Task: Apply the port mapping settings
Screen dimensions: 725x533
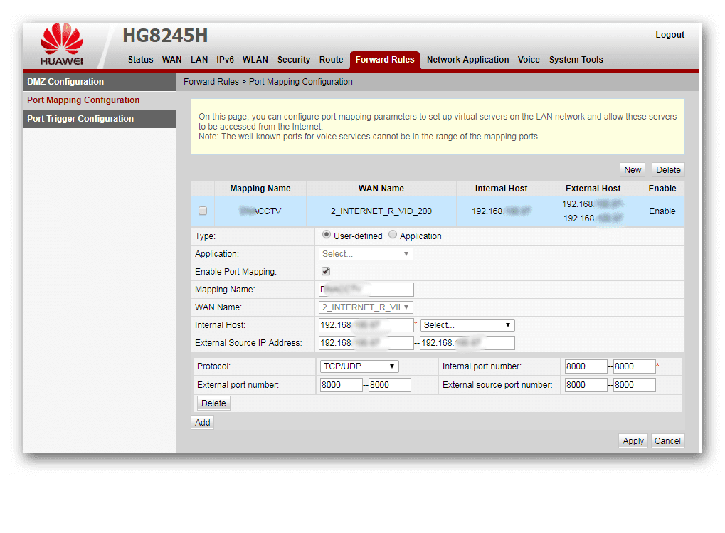Action: tap(633, 440)
